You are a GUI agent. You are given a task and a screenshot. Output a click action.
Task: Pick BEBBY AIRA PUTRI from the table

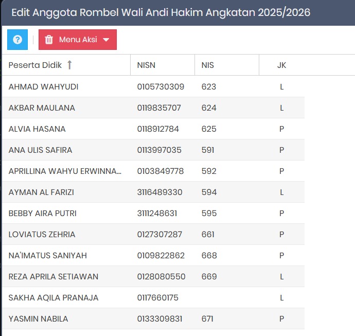tap(43, 213)
